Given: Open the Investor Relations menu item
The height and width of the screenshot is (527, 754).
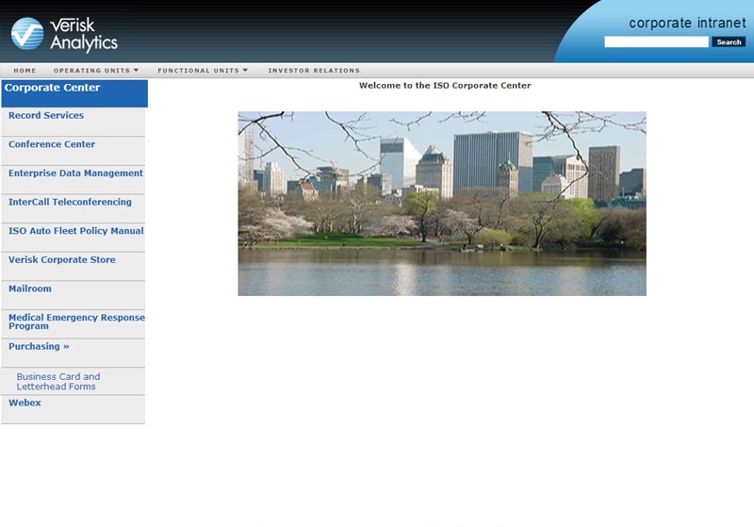Looking at the screenshot, I should (x=314, y=71).
